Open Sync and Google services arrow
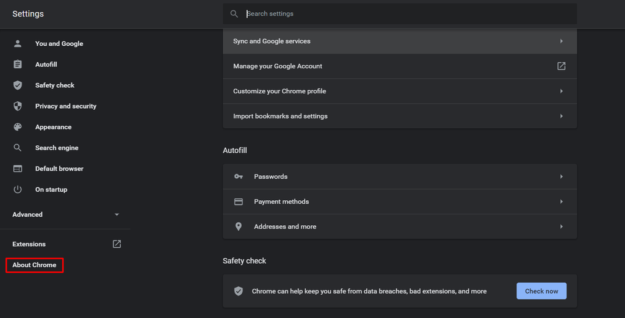Image resolution: width=625 pixels, height=318 pixels. [x=561, y=42]
